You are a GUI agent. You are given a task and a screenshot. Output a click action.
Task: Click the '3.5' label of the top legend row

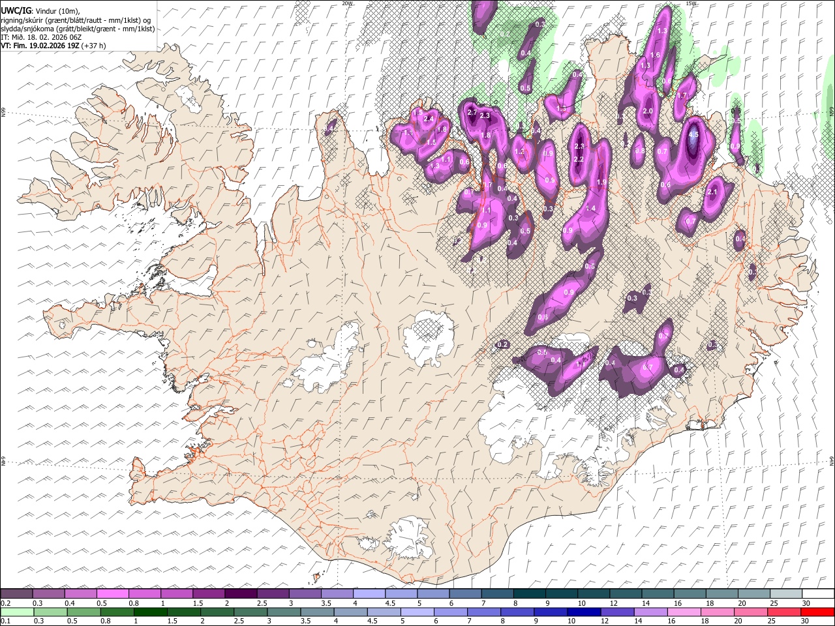[326, 603]
